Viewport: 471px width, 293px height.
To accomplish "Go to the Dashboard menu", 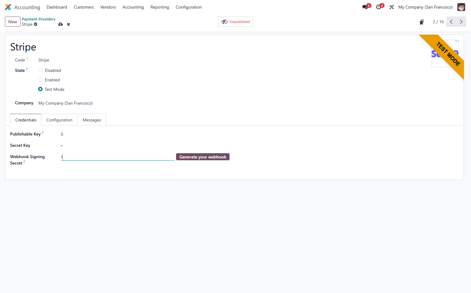I will tap(57, 7).
